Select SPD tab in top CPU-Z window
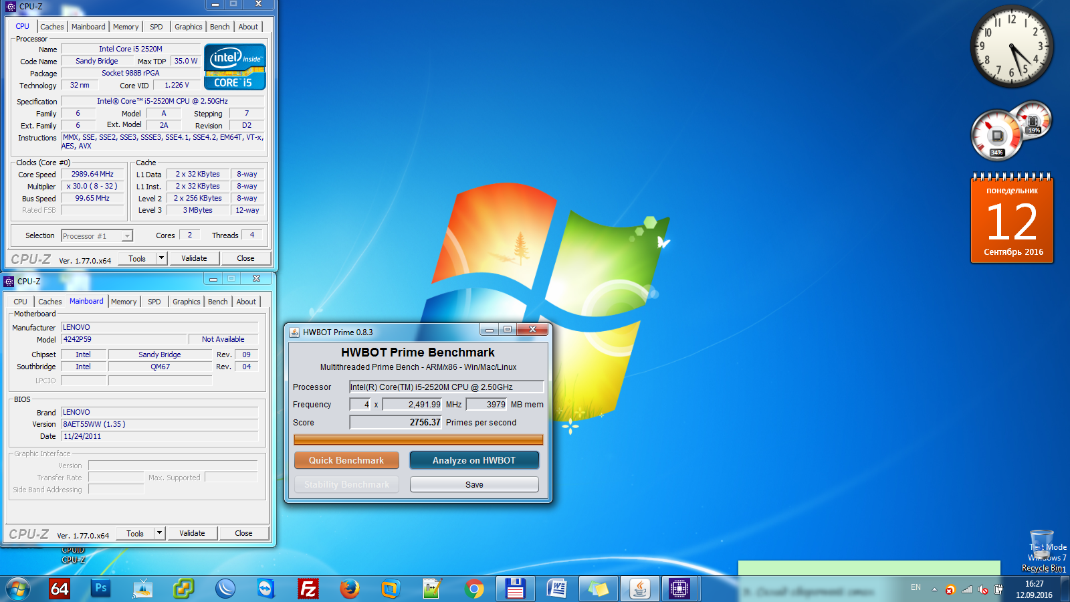This screenshot has height=602, width=1070. coord(156,27)
